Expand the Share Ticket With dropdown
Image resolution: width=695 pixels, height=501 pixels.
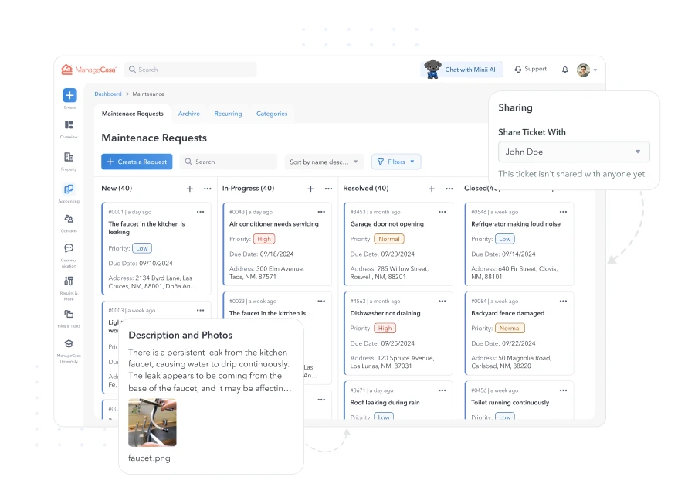pyautogui.click(x=574, y=152)
